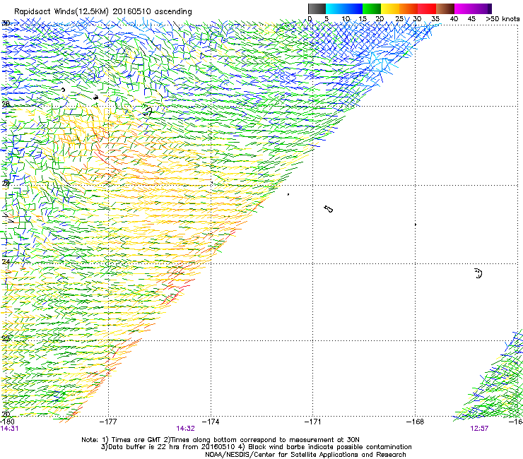
Task: Click the orange 25-30 knots color band
Action: [x=409, y=8]
